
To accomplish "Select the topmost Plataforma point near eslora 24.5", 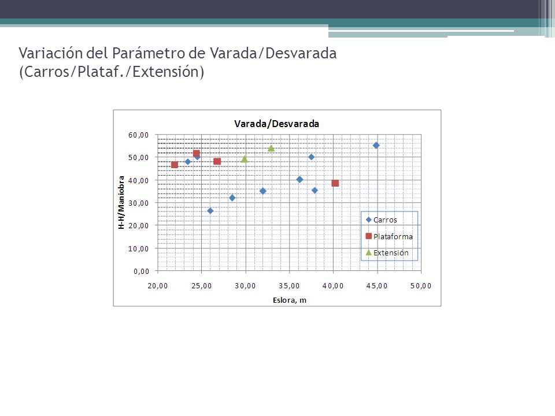I will tap(197, 153).
